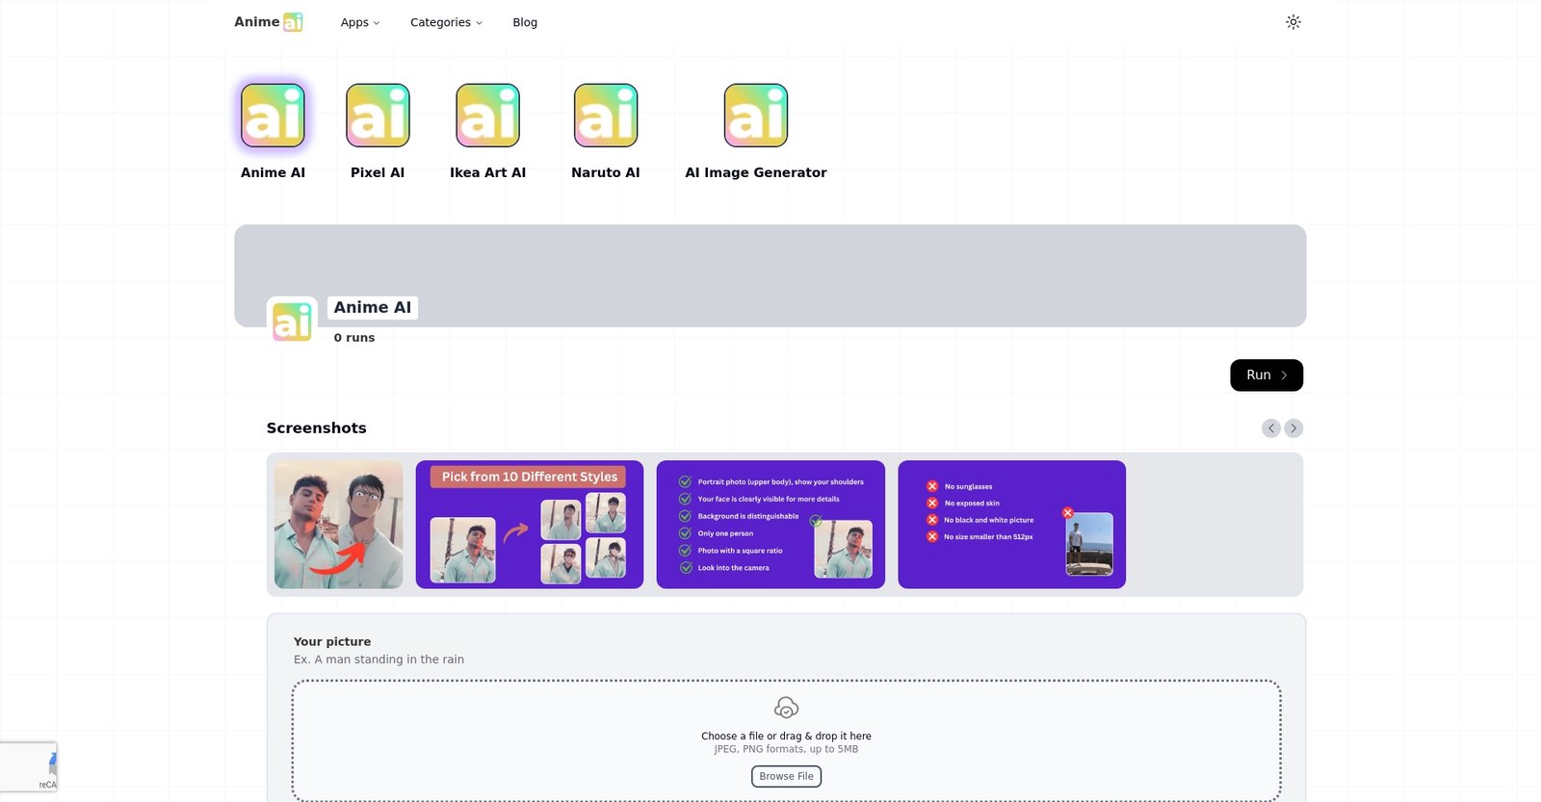The width and height of the screenshot is (1541, 802).
Task: Open the Pixel AI app icon
Action: (378, 116)
